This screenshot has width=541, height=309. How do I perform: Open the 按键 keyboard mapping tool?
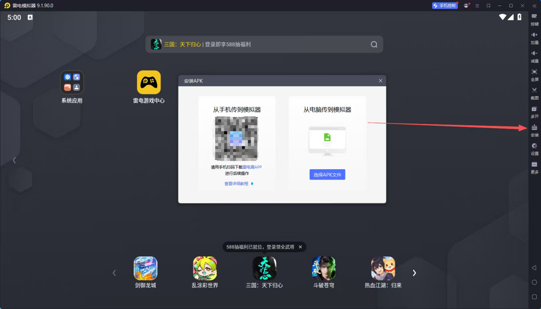point(534,19)
